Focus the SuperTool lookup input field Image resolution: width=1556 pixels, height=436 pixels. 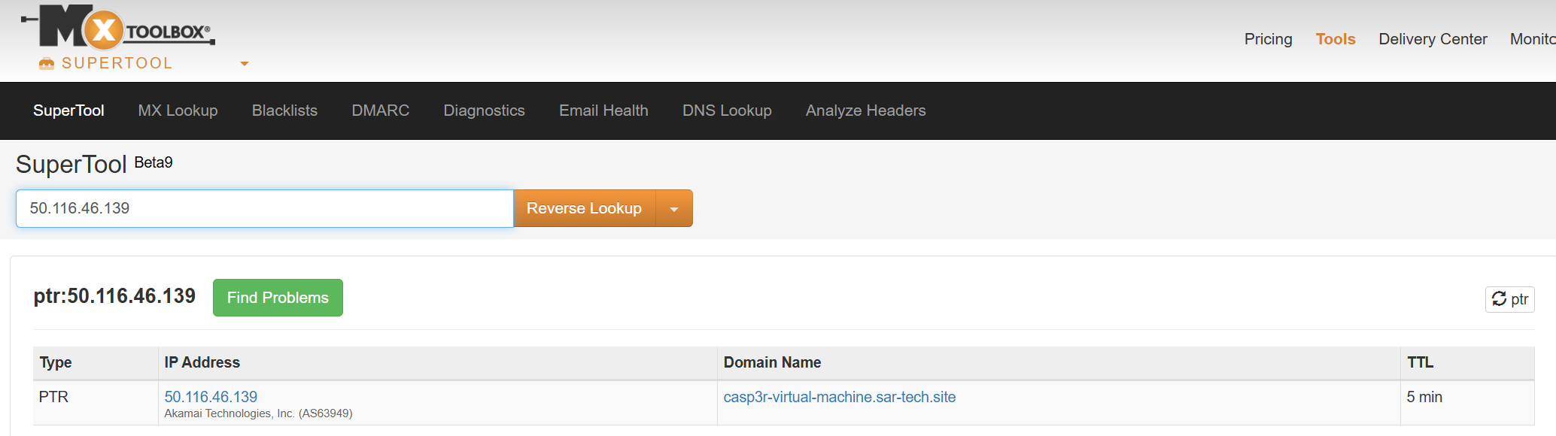point(264,209)
